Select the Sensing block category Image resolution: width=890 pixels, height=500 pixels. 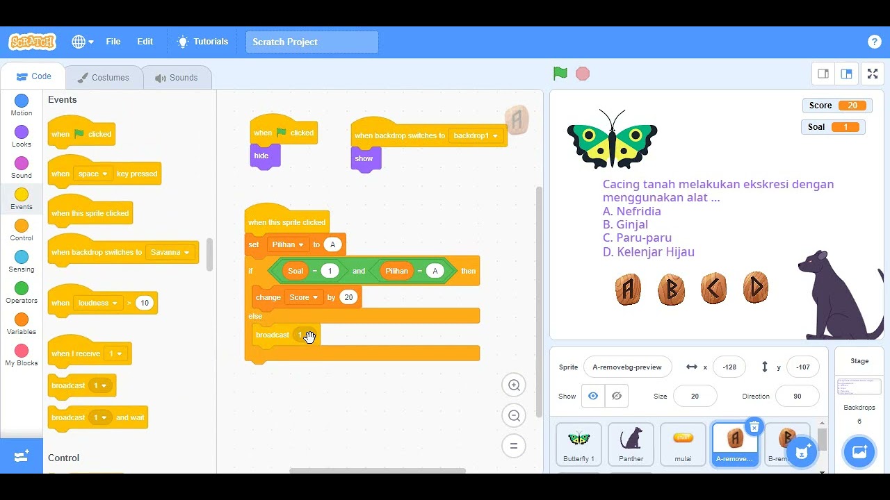[22, 262]
